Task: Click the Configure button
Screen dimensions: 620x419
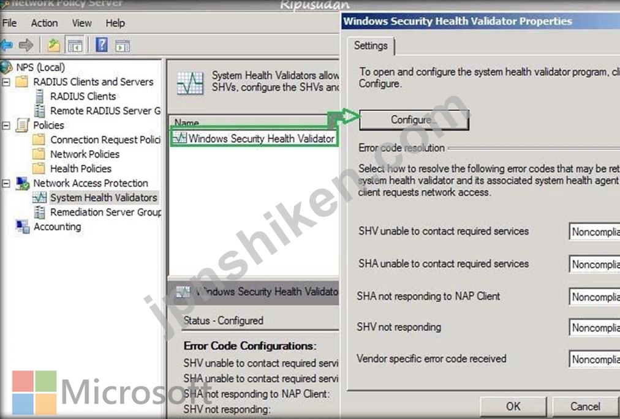Action: tap(414, 120)
